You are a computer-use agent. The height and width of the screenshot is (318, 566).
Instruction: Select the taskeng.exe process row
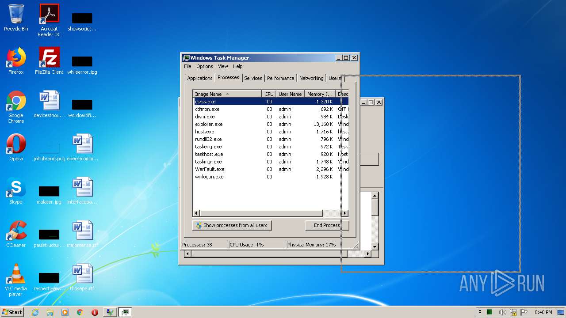click(x=271, y=147)
